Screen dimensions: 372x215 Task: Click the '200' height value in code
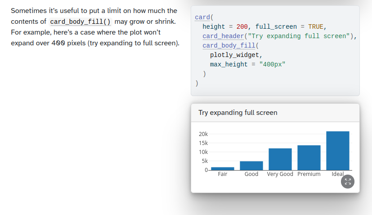(242, 26)
